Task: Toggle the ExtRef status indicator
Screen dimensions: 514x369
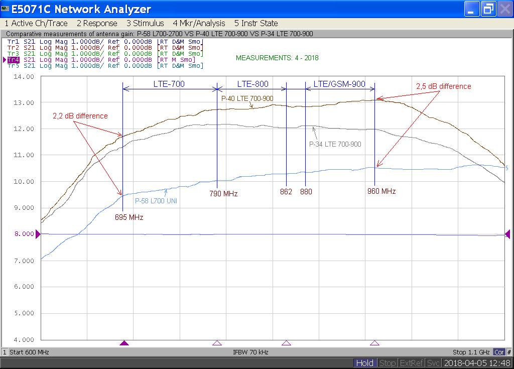Action: click(412, 363)
